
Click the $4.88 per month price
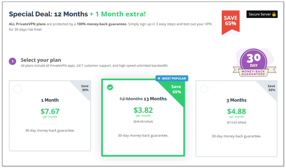tap(236, 112)
